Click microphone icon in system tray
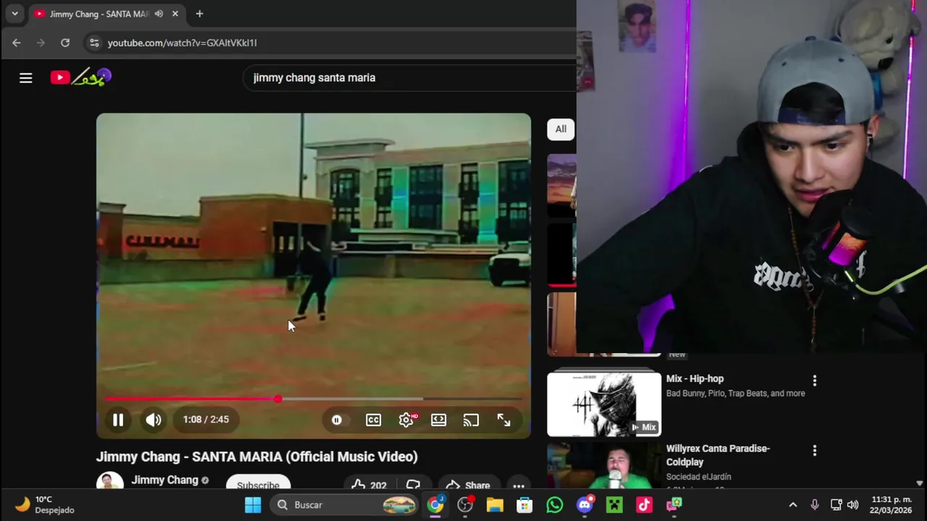 coord(815,505)
